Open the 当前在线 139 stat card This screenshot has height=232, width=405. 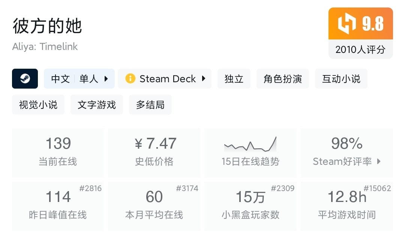(58, 152)
